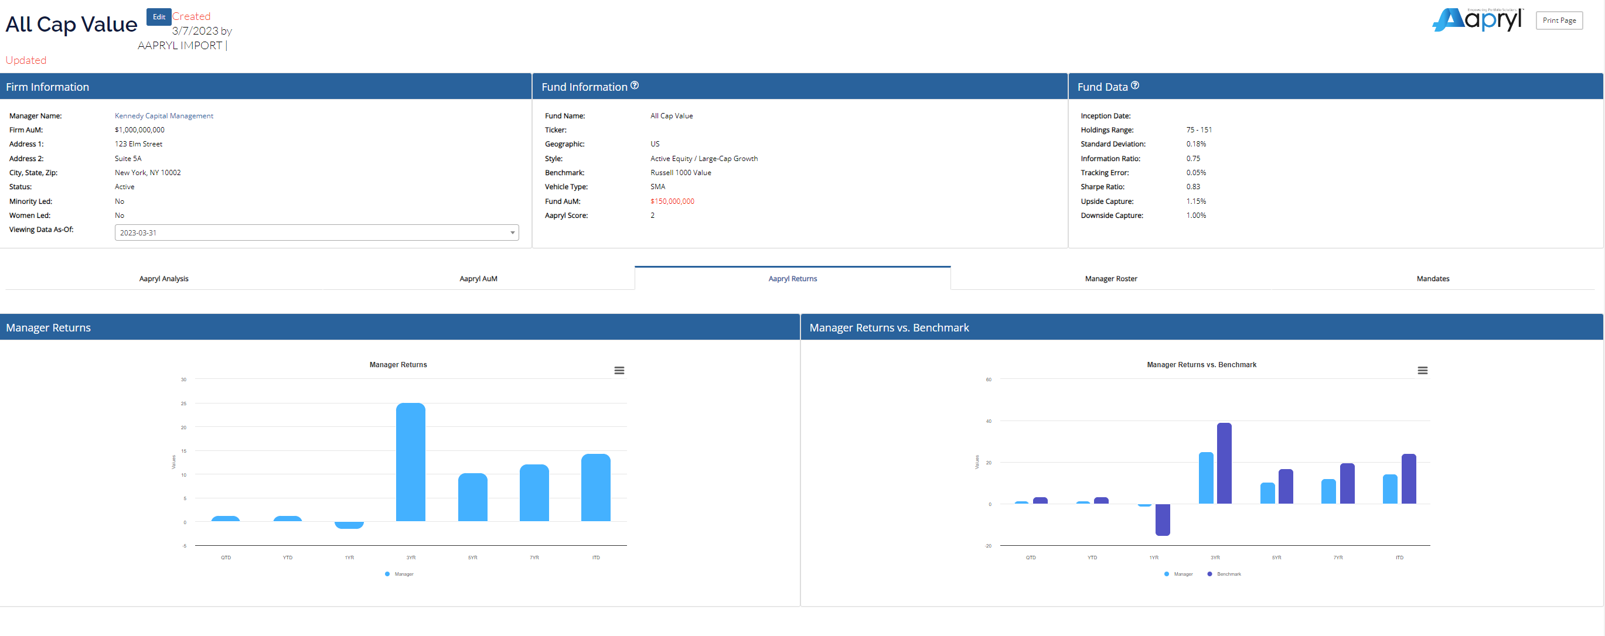Click benchmark value Russell 1000 Value
Image resolution: width=1605 pixels, height=636 pixels.
click(x=680, y=173)
